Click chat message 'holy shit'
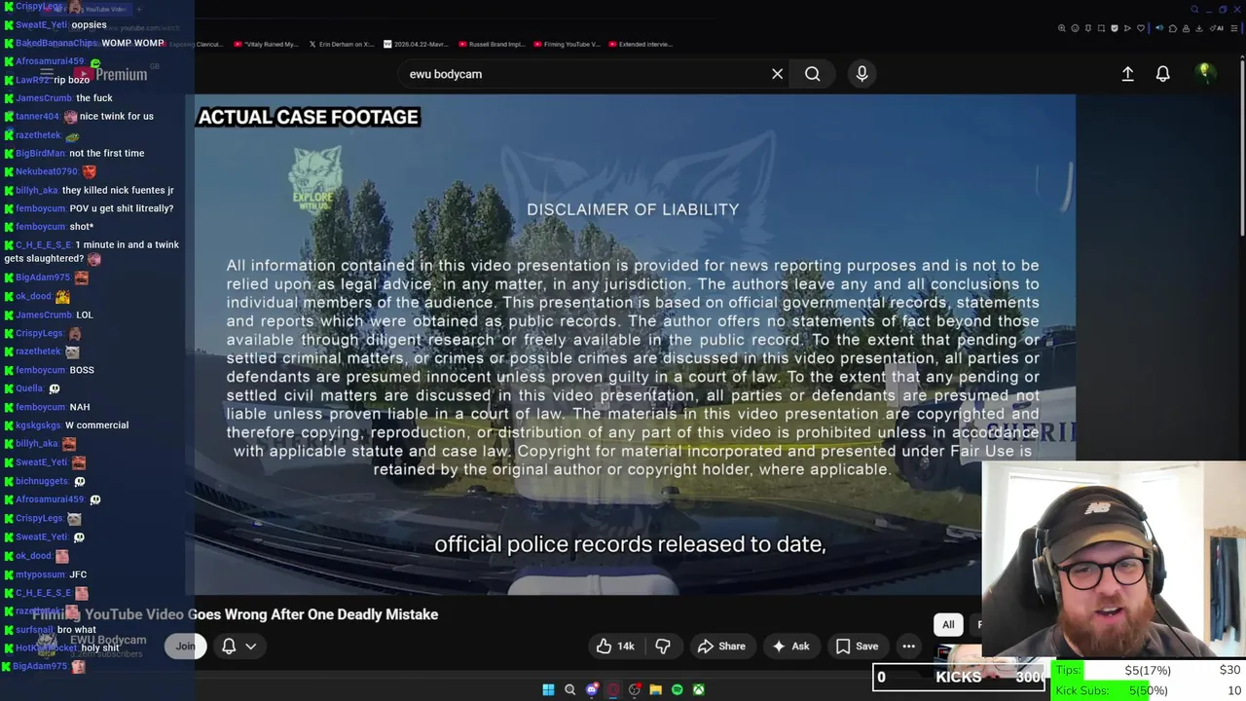The width and height of the screenshot is (1246, 701). 100,647
